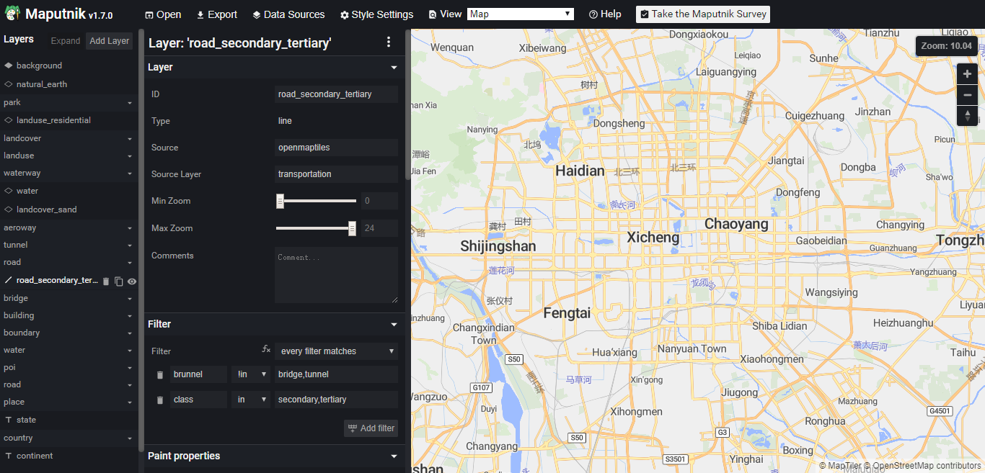
Task: Open the 'in' operator dropdown for class
Action: click(250, 400)
